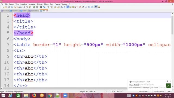Click the scroll up arrow of editor
The image size is (174, 98).
tap(172, 14)
